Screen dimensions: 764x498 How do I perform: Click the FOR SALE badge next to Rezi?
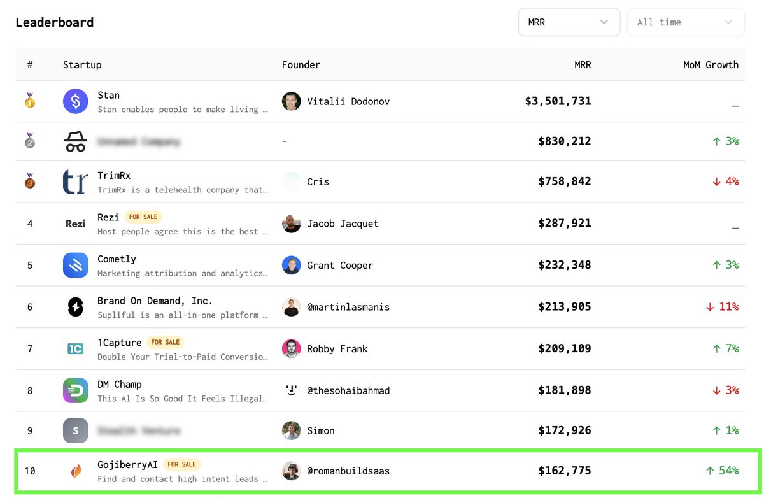[x=143, y=217]
